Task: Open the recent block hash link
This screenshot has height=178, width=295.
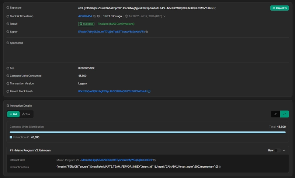Action: (x=112, y=91)
